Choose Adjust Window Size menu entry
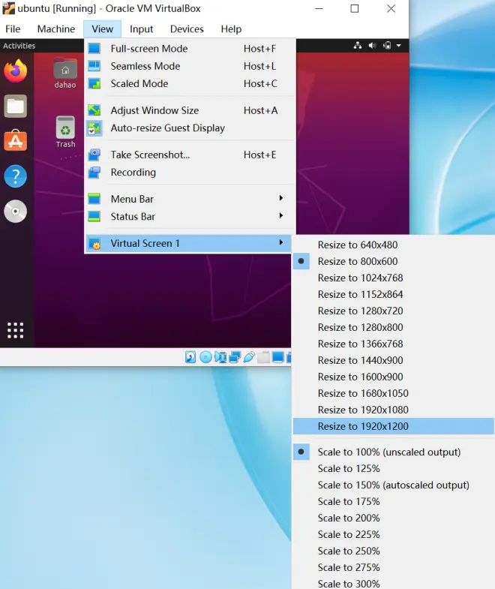The width and height of the screenshot is (495, 589). pos(190,110)
